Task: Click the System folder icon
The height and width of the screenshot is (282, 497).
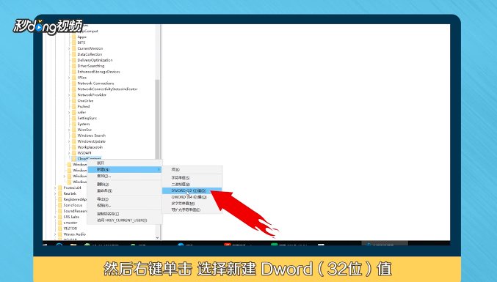Action: click(74, 124)
